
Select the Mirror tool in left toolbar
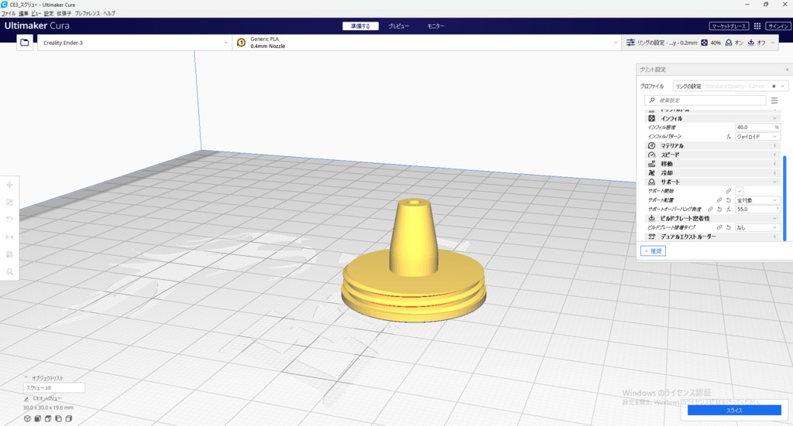pos(9,237)
